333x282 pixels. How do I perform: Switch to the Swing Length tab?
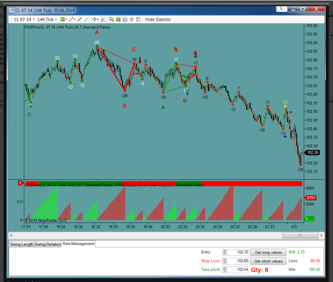click(x=22, y=244)
